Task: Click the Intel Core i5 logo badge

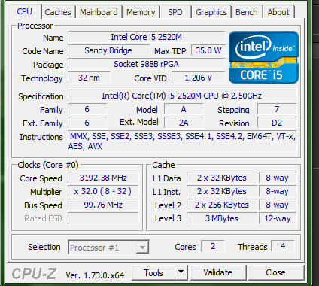Action: click(x=263, y=57)
